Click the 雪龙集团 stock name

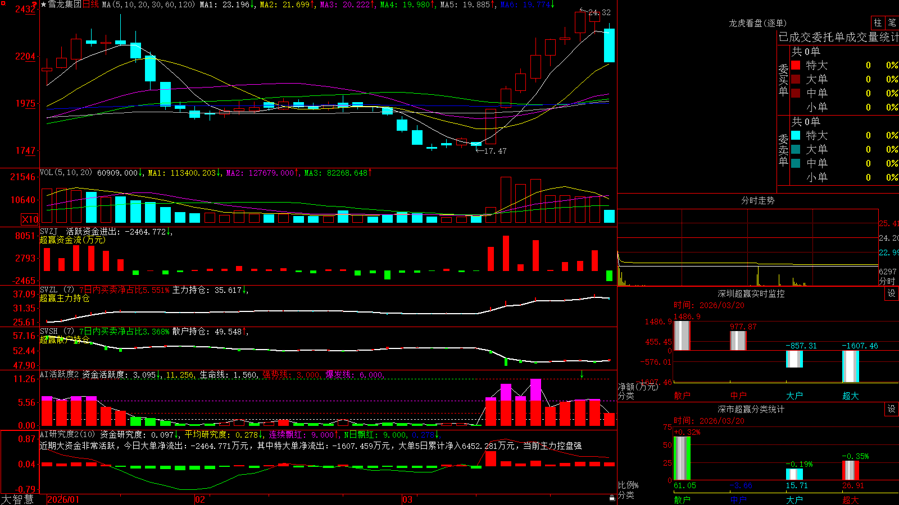[65, 4]
